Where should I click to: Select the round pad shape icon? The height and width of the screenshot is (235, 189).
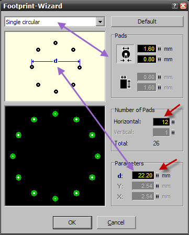click(126, 54)
